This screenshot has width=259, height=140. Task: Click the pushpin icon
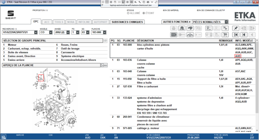pos(236,28)
